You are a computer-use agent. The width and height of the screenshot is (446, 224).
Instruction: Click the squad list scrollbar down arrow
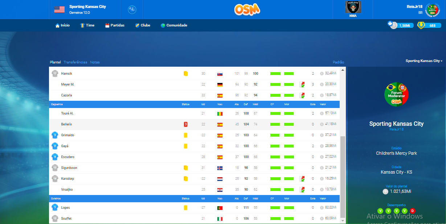343,220
